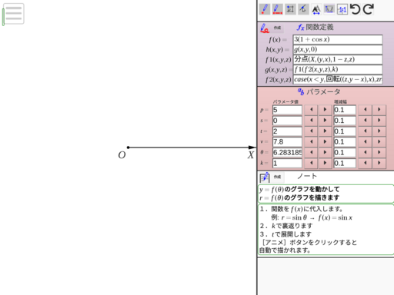This screenshot has height=295, width=394.
Task: Increase parameter t with right arrow
Action: point(325,131)
